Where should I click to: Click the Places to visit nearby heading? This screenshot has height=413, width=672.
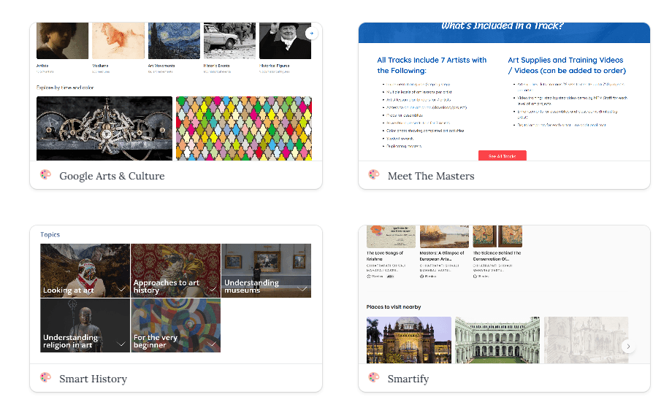coord(394,307)
